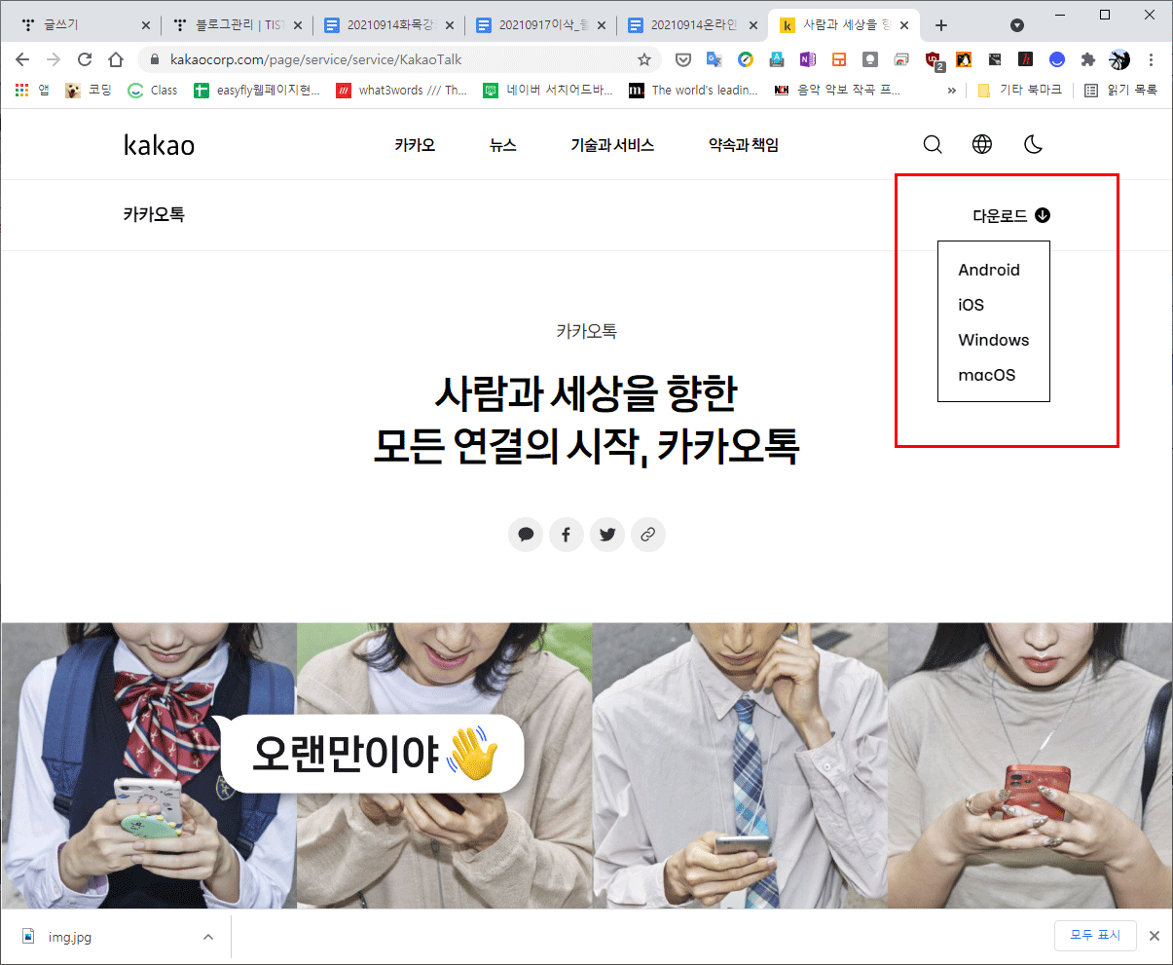Image resolution: width=1173 pixels, height=965 pixels.
Task: Open the 기타 북마크 folder
Action: point(1019,90)
